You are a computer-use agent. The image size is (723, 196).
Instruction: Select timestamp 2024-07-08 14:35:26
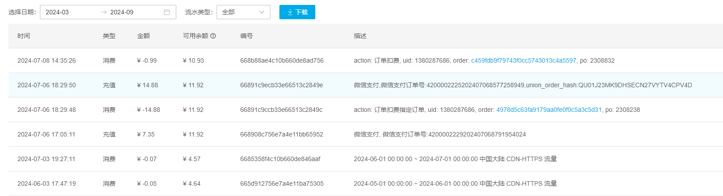pyautogui.click(x=47, y=60)
